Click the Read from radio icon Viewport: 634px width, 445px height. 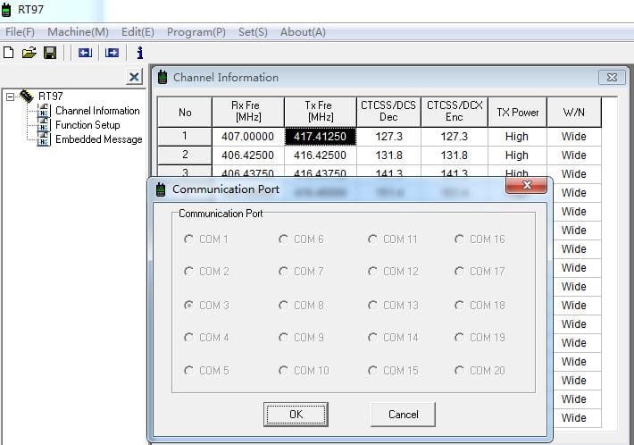point(85,53)
